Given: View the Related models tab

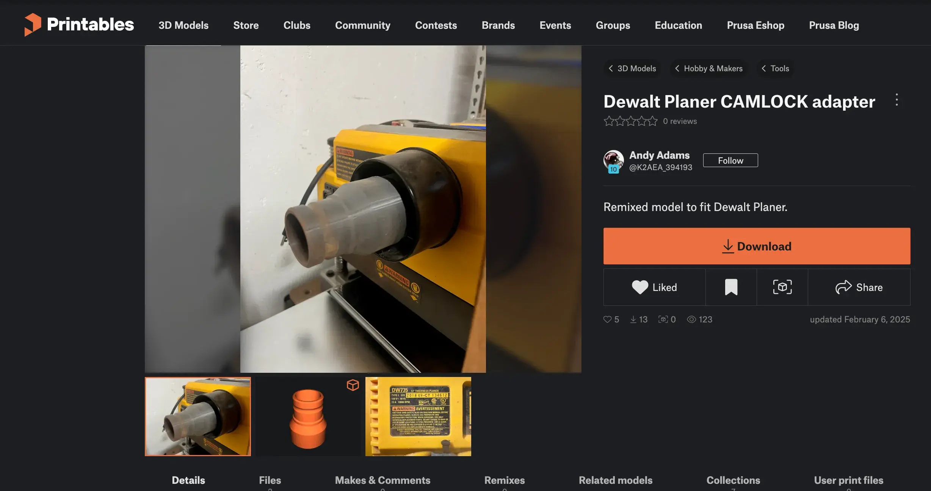Looking at the screenshot, I should tap(616, 480).
